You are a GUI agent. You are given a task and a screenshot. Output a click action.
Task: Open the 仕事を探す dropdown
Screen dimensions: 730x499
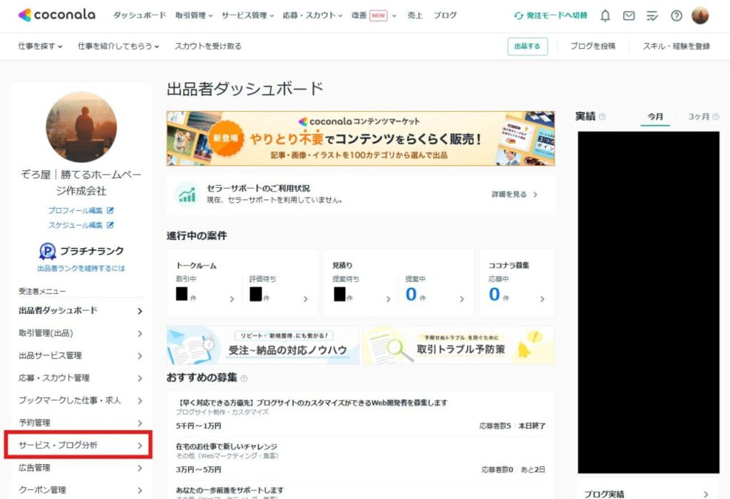click(x=40, y=46)
